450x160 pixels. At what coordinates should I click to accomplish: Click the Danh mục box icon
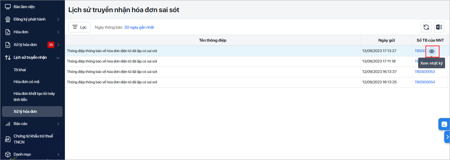tap(8, 155)
